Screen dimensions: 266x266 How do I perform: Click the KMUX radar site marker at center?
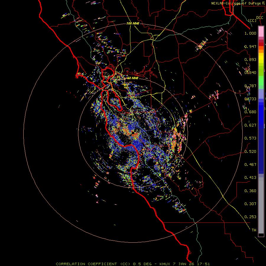(x=133, y=133)
